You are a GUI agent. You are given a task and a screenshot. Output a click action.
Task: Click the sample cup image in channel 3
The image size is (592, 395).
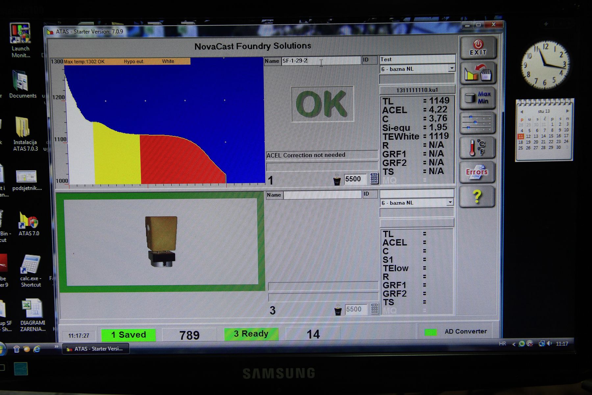pyautogui.click(x=161, y=241)
